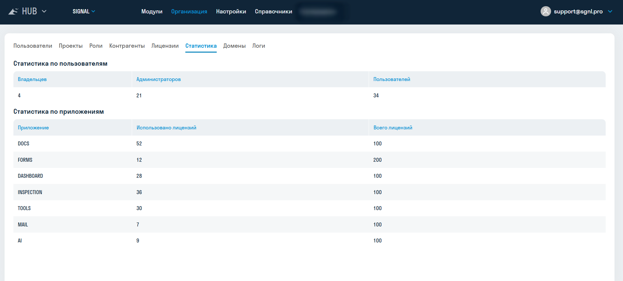
Task: Open the Справочники menu item
Action: [x=274, y=11]
